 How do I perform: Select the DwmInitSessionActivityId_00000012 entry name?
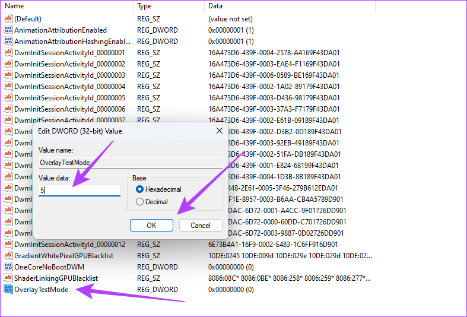[x=69, y=244]
